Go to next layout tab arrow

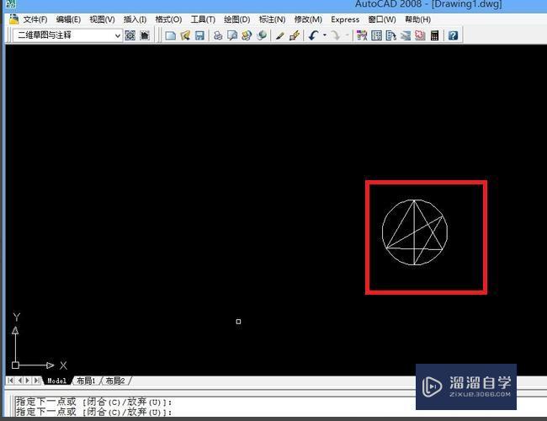coord(28,380)
